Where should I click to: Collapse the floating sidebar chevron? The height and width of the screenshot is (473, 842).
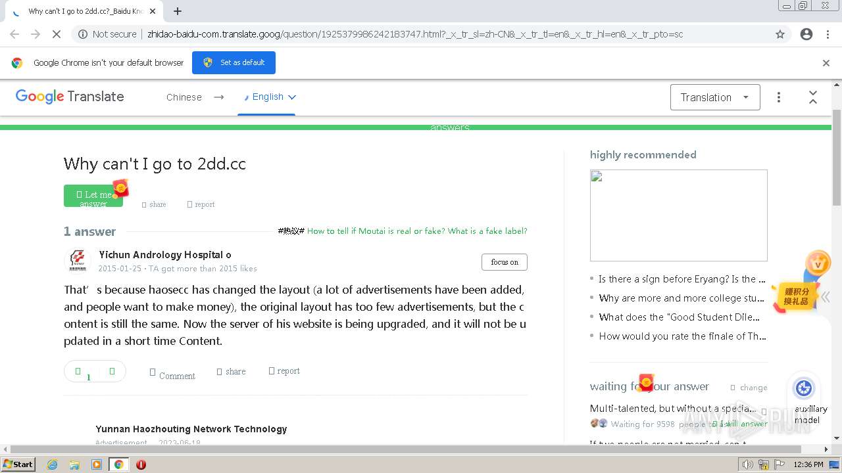point(825,297)
